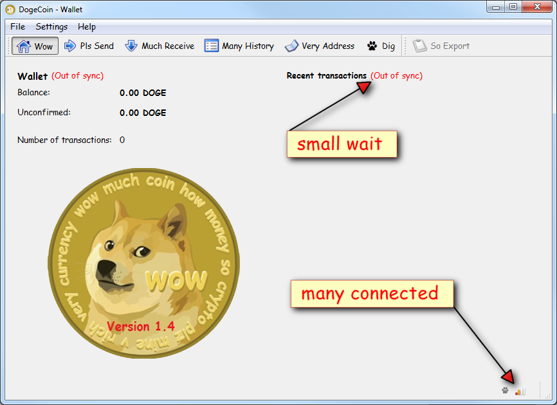Go to Much Receive page
The image size is (557, 405).
(x=160, y=46)
